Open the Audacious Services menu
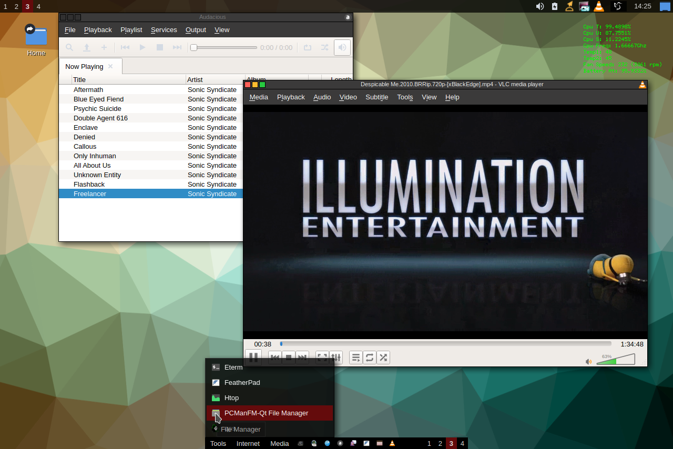 tap(164, 30)
